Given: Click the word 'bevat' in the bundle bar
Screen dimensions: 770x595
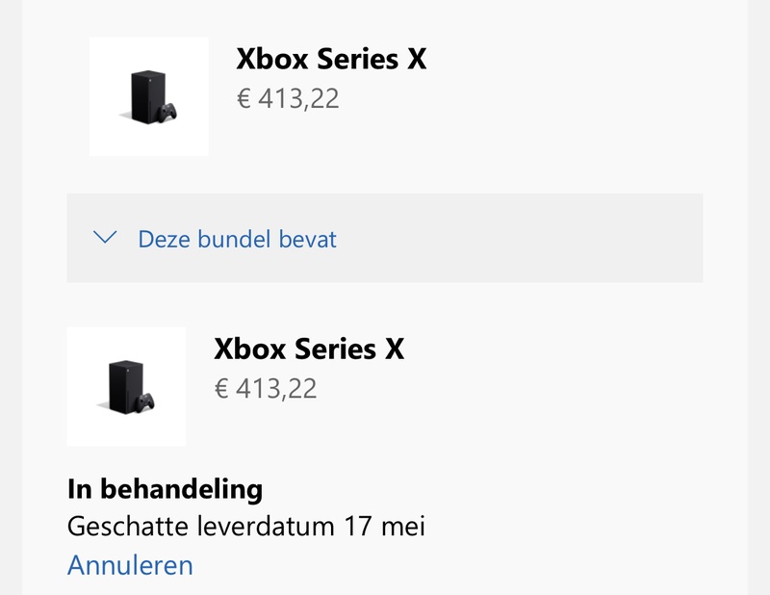Looking at the screenshot, I should coord(308,239).
